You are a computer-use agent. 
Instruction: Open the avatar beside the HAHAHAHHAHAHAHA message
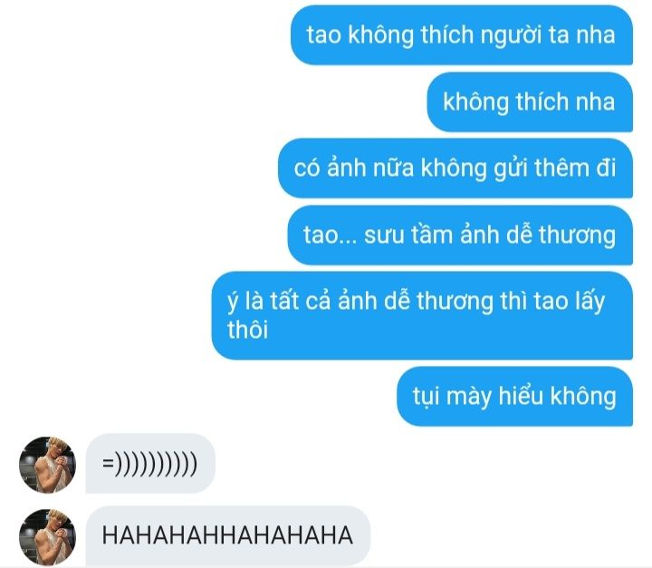point(47,537)
